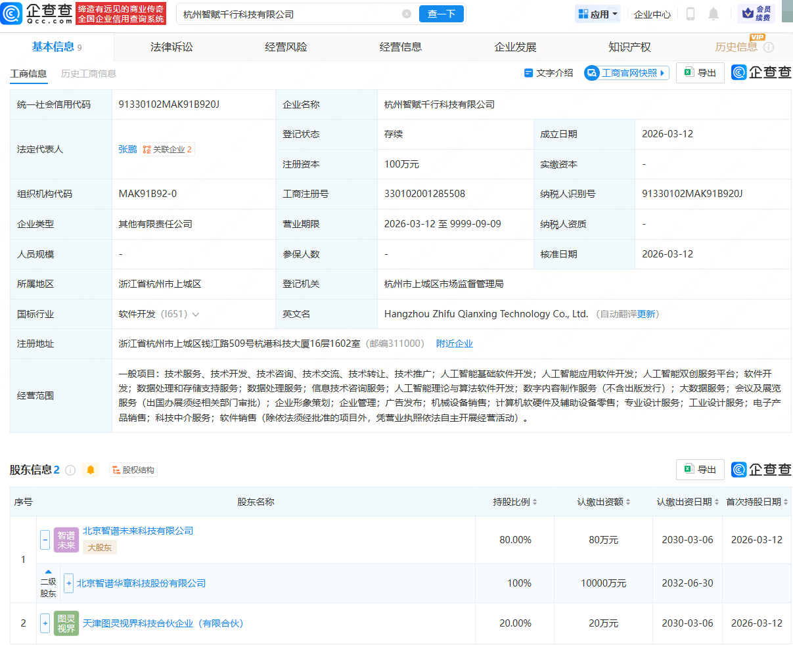This screenshot has height=645, width=793.
Task: Clear the search field using the x icon
Action: (407, 13)
